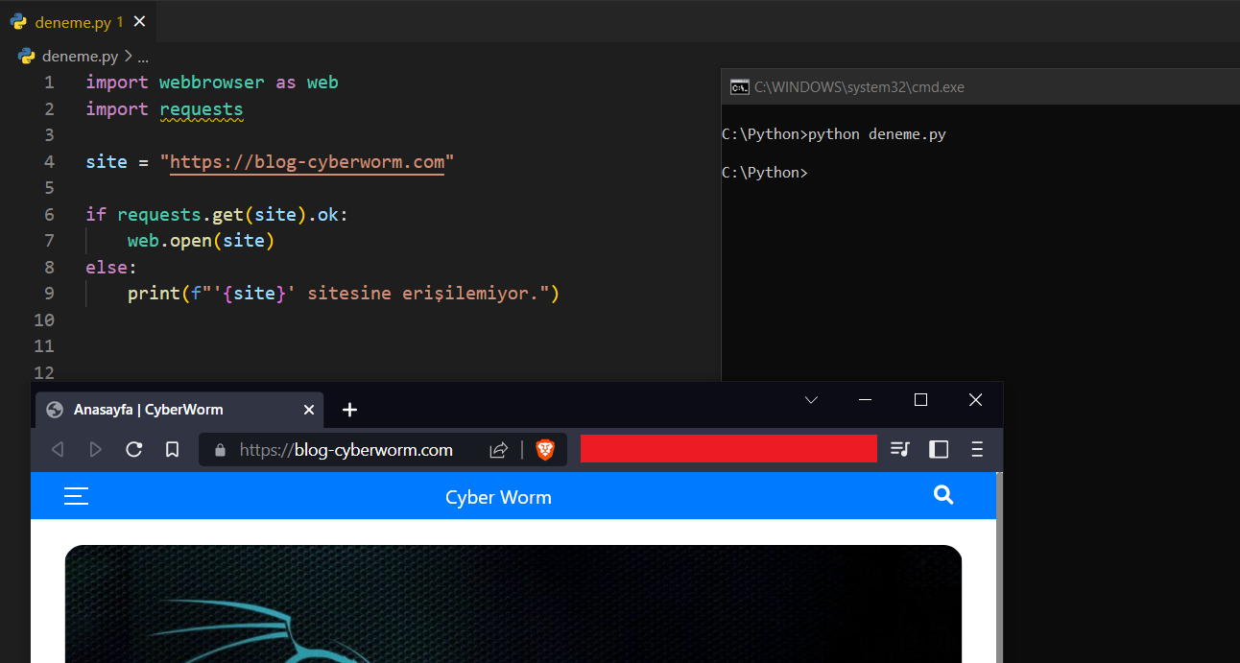This screenshot has width=1240, height=663.
Task: Open the Brave main menu
Action: (x=977, y=449)
